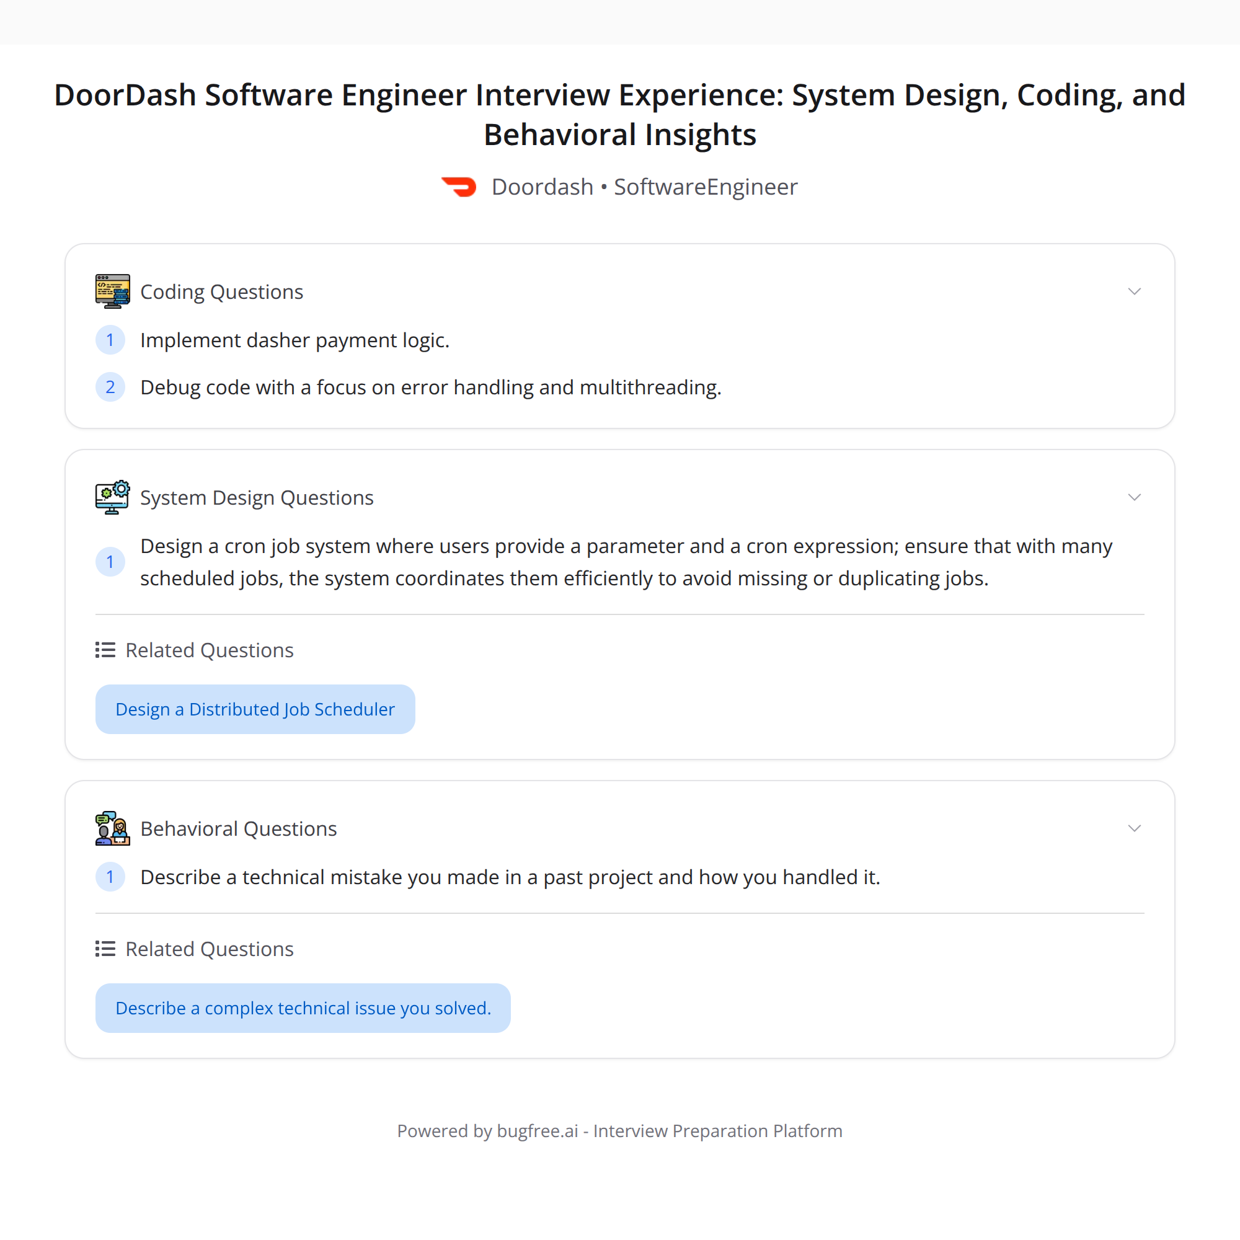Click number badge 2 beside Debug code

[x=110, y=387]
